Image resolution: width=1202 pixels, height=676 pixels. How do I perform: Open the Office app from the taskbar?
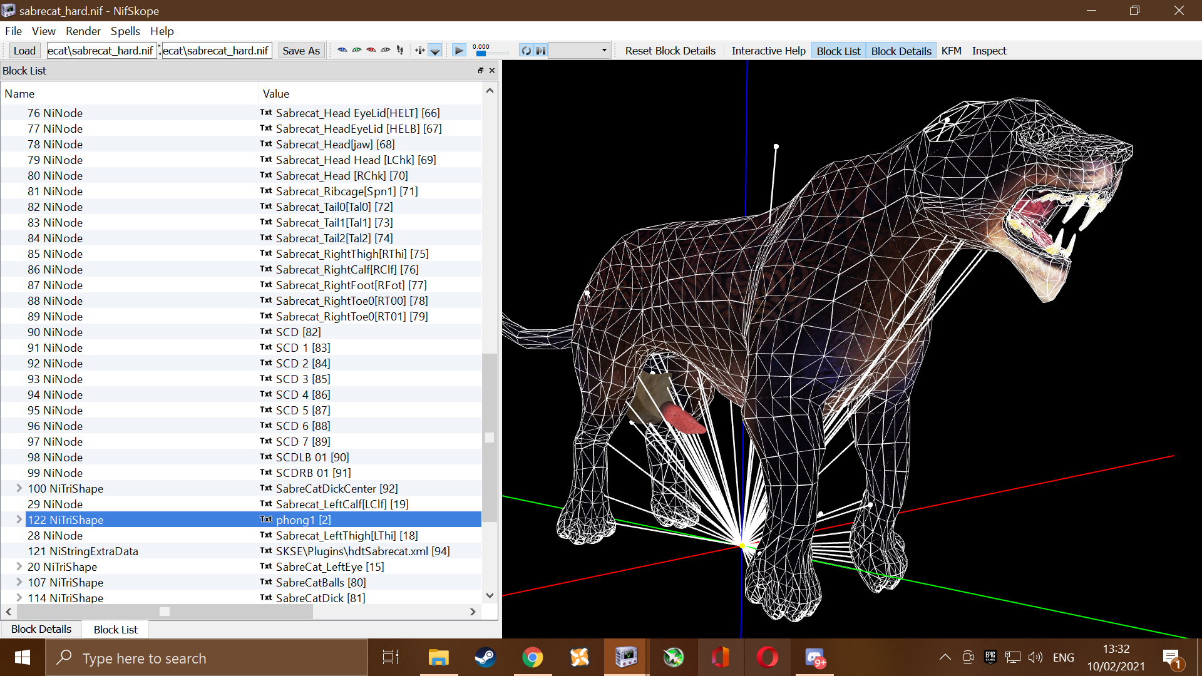tap(721, 658)
